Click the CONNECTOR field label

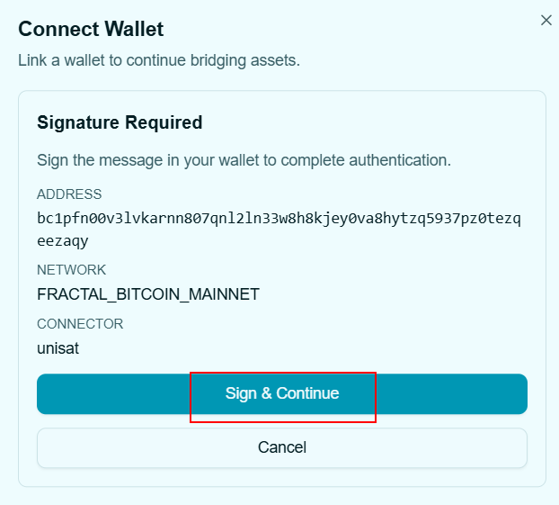[80, 324]
